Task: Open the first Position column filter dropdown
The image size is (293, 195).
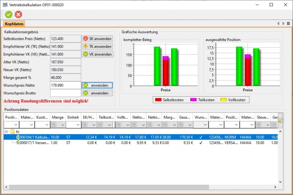Action: (x=15, y=125)
